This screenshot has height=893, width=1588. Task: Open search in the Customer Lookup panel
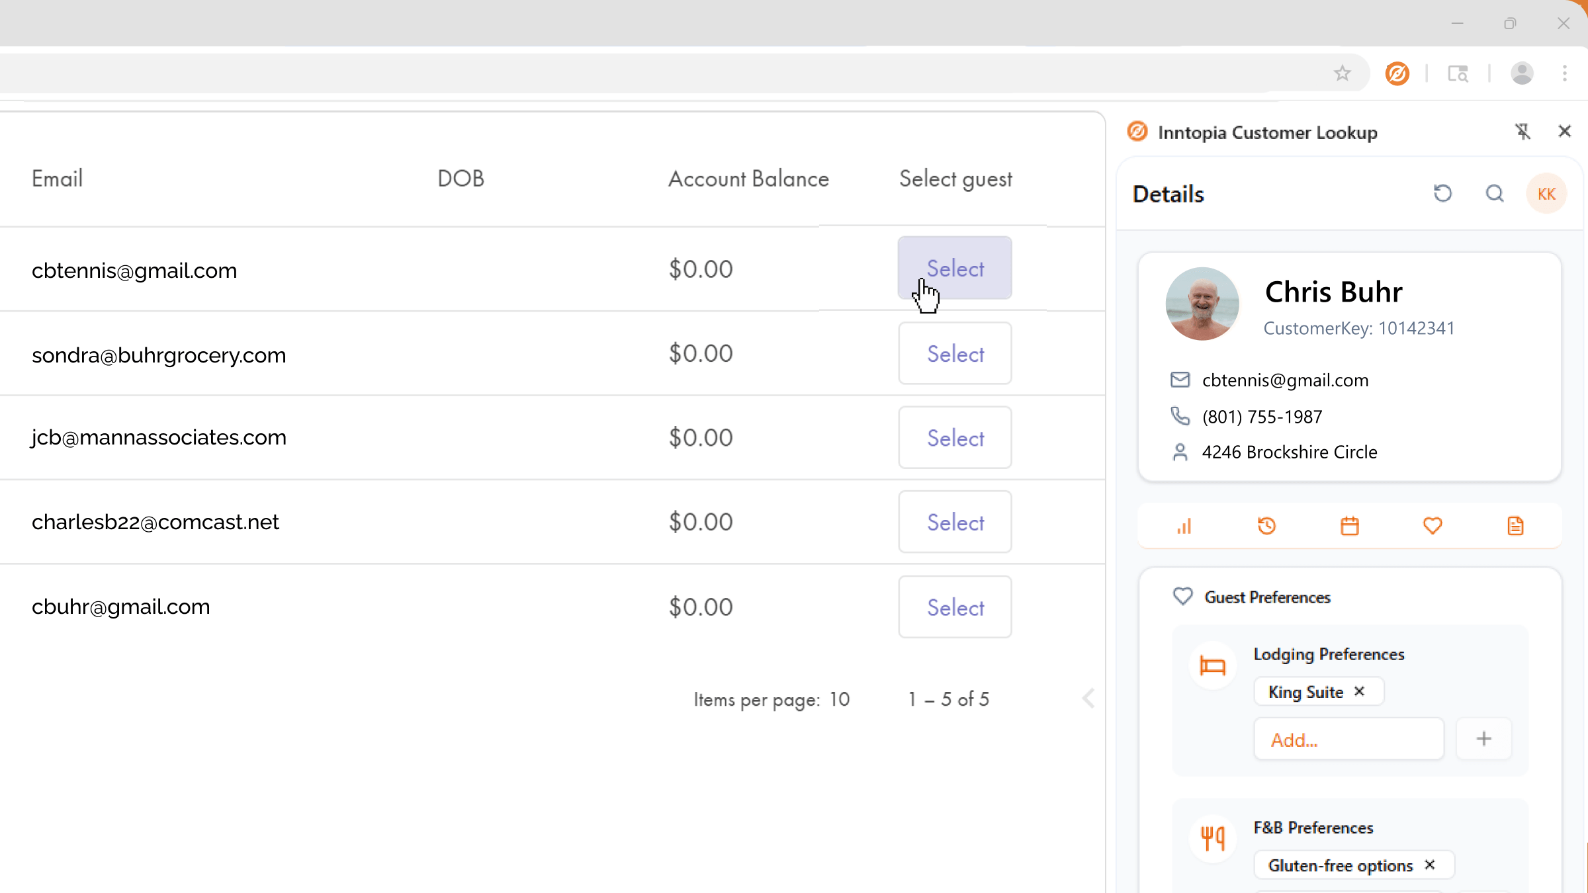(x=1495, y=193)
